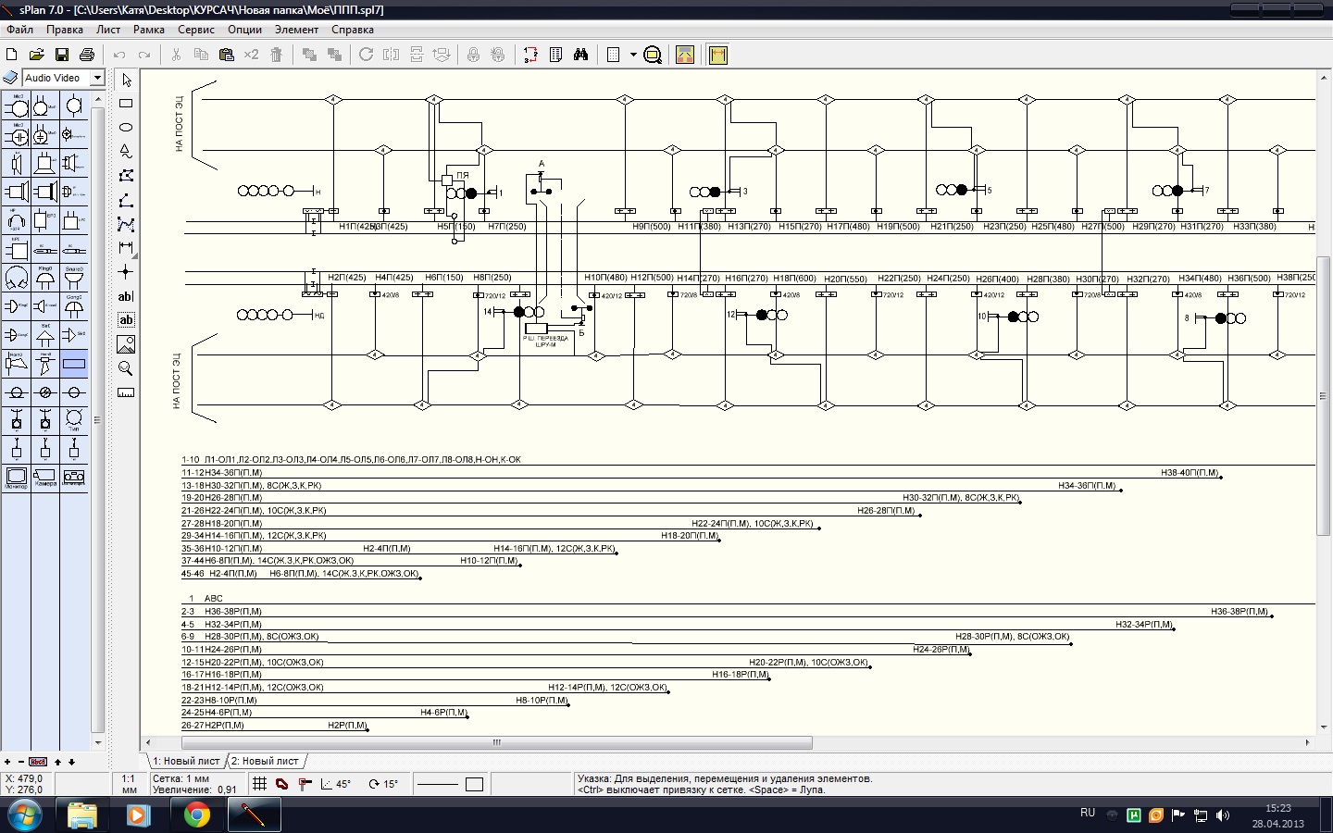1333x833 pixels.
Task: Click the line style preview in status bar
Action: [x=437, y=784]
